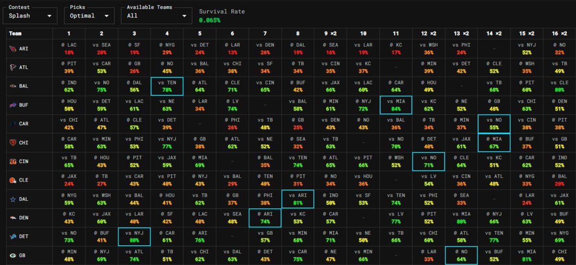Viewport: 576px width, 265px height.
Task: Click the week 16 ×2 column header
Action: pos(560,34)
